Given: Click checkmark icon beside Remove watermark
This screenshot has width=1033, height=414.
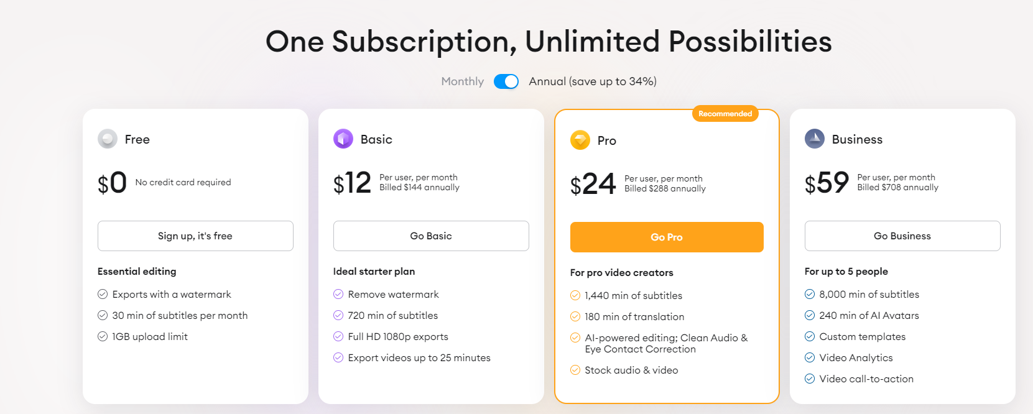Looking at the screenshot, I should (x=338, y=294).
